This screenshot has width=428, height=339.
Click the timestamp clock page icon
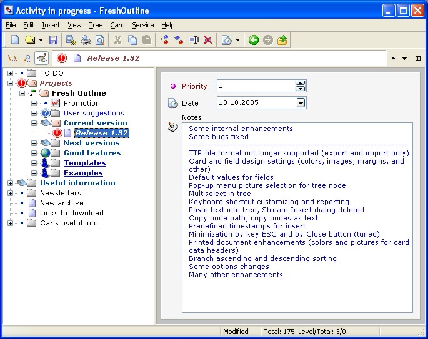click(227, 40)
